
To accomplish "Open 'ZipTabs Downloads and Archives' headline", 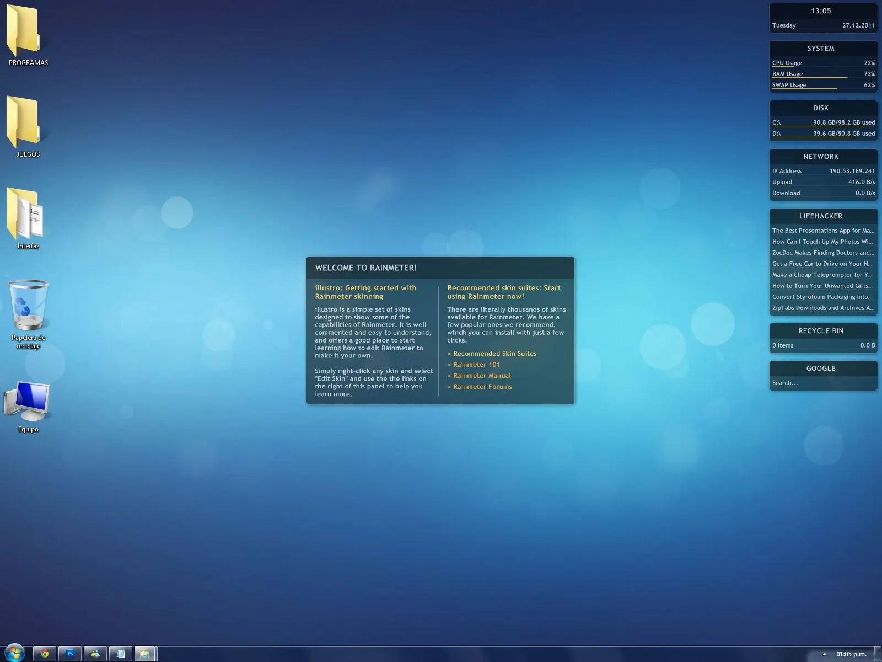I will coord(823,308).
